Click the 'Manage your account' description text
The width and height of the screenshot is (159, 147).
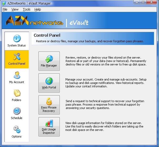(106, 83)
